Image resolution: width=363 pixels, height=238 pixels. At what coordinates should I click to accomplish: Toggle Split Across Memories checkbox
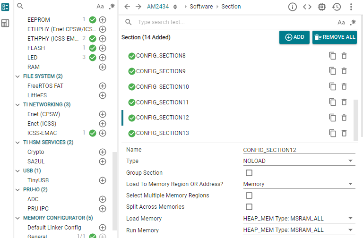click(249, 207)
